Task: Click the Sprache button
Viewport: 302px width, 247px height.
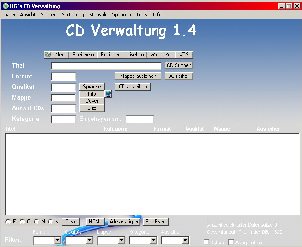Action: tap(92, 87)
